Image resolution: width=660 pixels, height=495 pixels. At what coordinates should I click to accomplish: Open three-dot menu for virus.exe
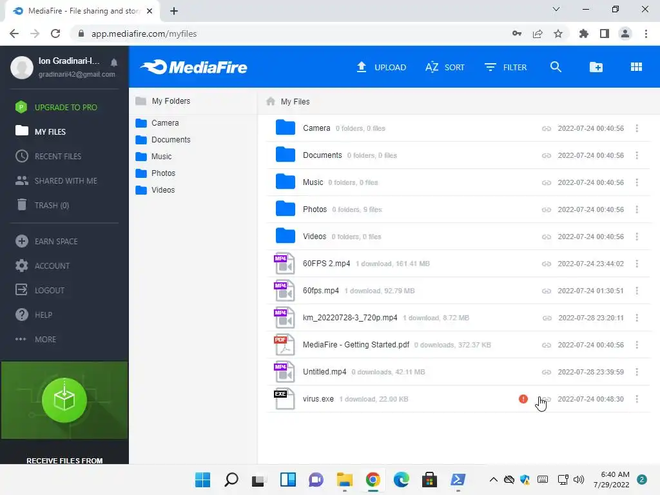(637, 398)
